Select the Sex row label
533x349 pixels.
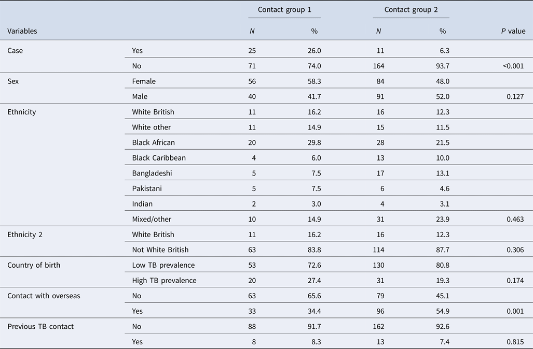(13, 81)
